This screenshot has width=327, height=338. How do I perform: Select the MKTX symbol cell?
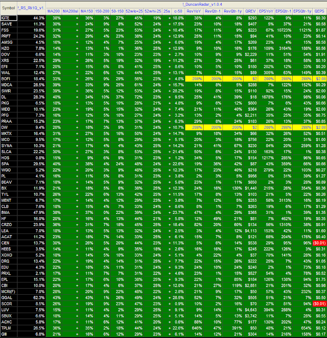tap(8, 134)
